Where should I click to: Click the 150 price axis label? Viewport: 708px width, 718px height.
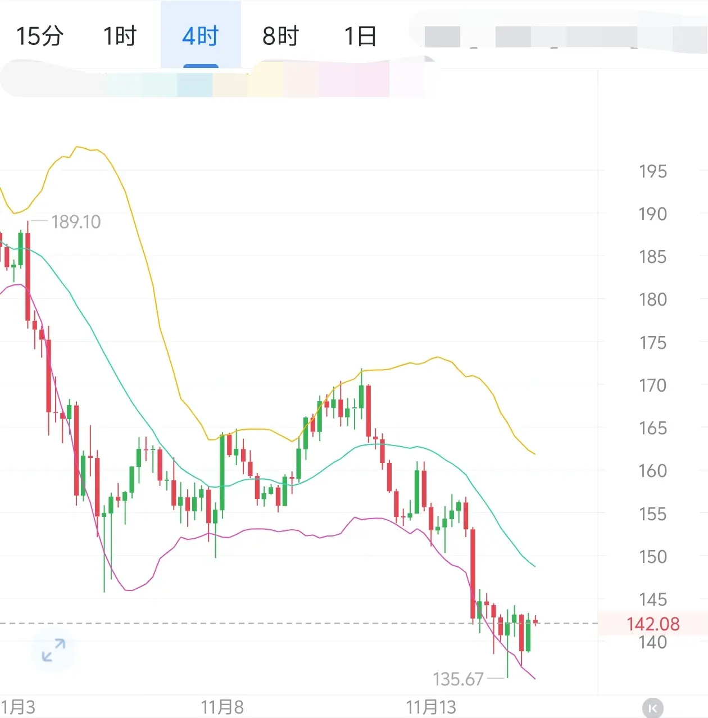652,557
